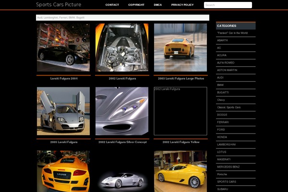Open the Porsche category
This screenshot has height=192, width=288.
tap(222, 174)
